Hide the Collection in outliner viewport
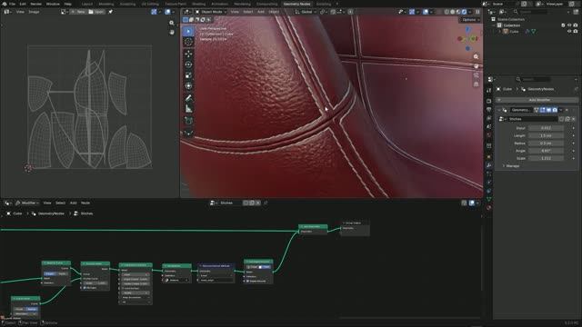 569,25
